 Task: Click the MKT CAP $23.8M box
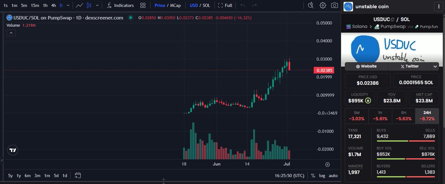click(424, 98)
